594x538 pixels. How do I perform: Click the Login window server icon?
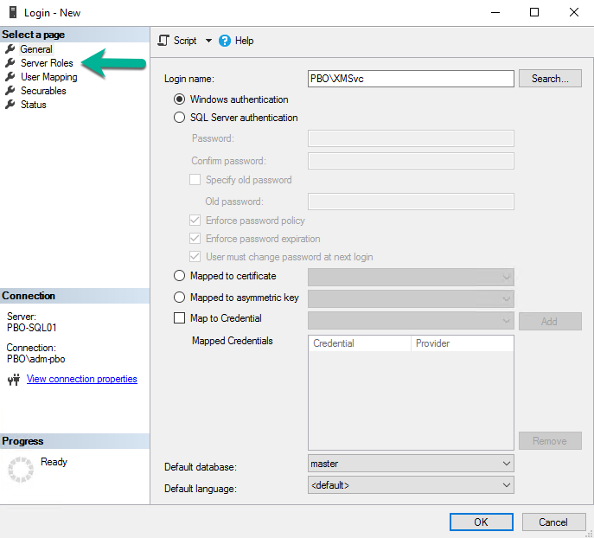(x=13, y=12)
